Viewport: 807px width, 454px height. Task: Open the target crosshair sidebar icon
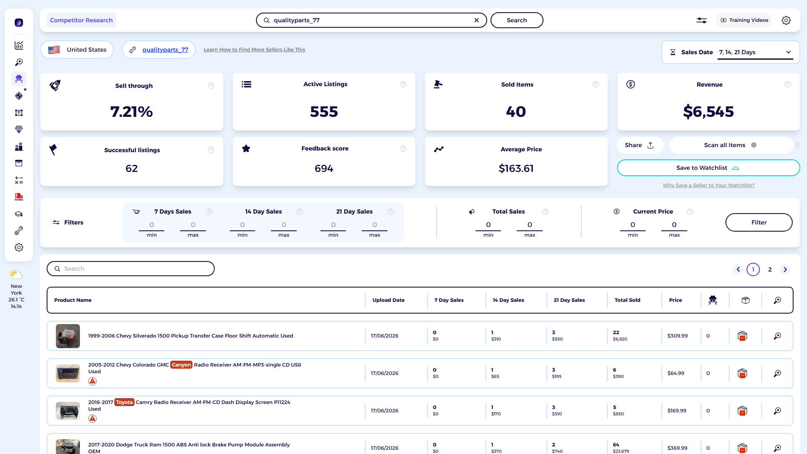click(x=19, y=96)
